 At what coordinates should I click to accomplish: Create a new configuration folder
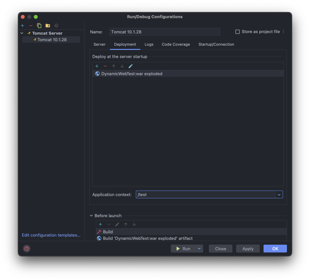tap(48, 26)
